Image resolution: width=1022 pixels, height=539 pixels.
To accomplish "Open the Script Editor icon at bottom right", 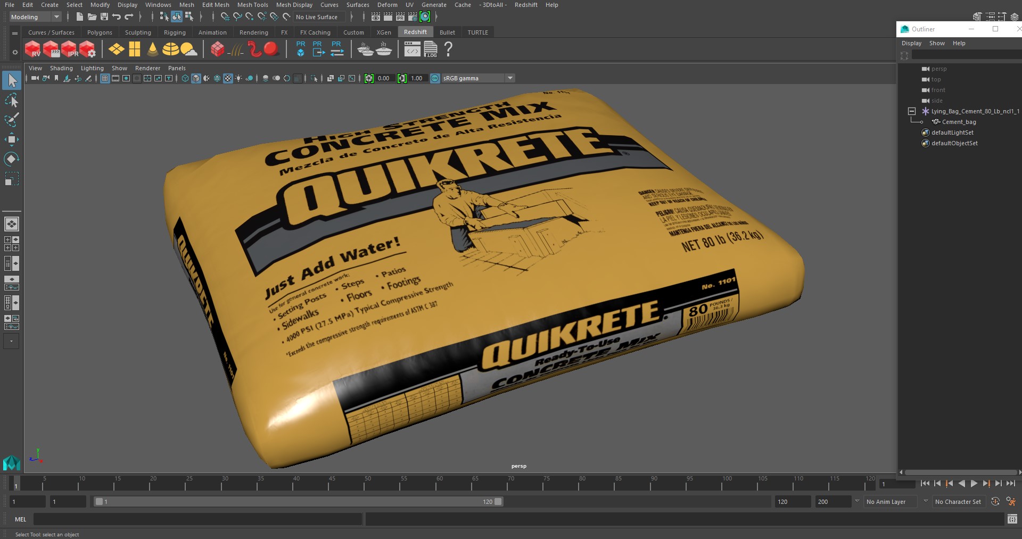I will click(x=1012, y=519).
